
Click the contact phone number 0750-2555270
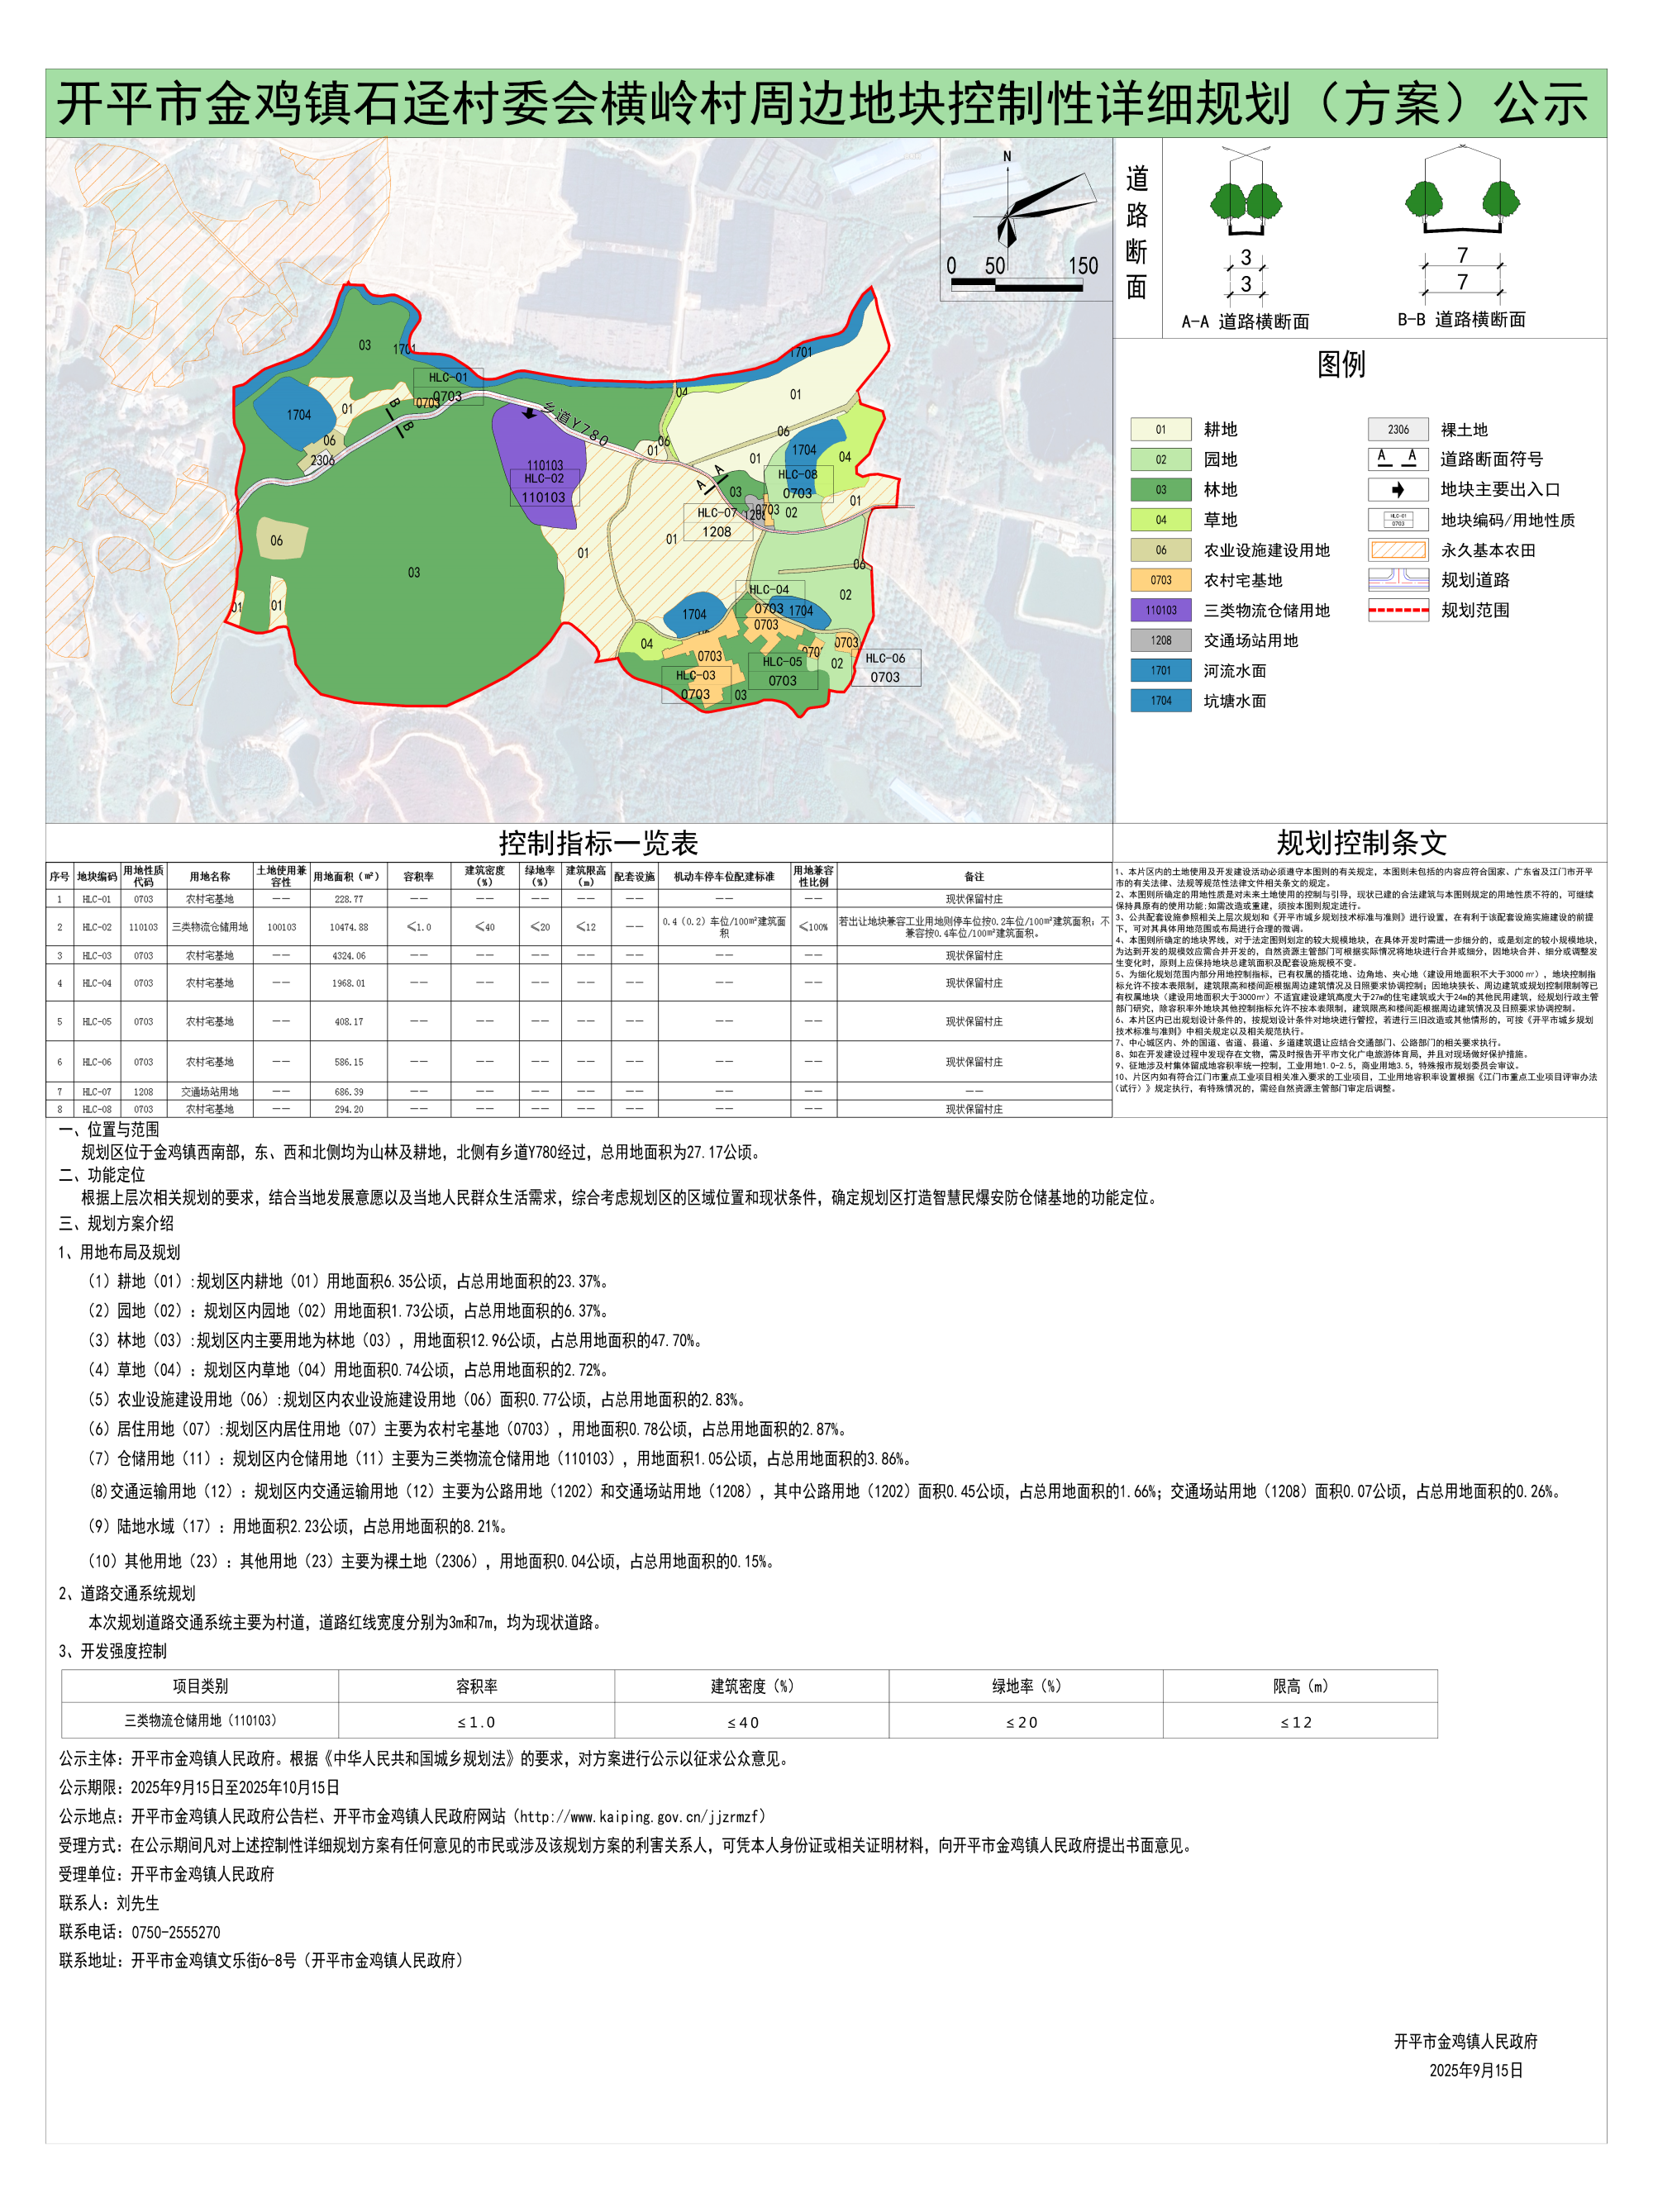tap(176, 1932)
